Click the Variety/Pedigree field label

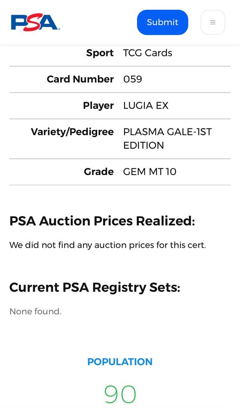(x=72, y=132)
